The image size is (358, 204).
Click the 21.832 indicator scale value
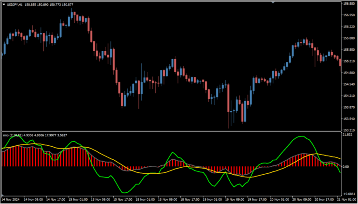348,135
